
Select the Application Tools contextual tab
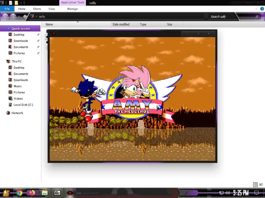[x=72, y=3]
